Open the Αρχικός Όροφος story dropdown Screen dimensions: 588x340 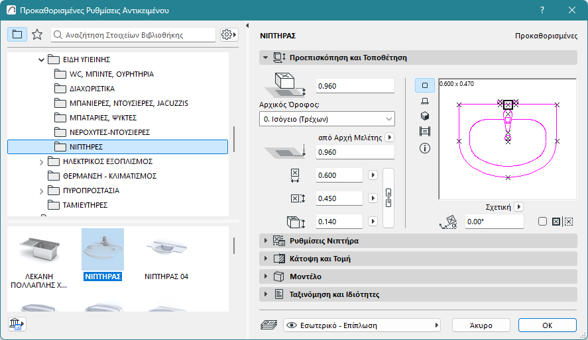pos(327,119)
